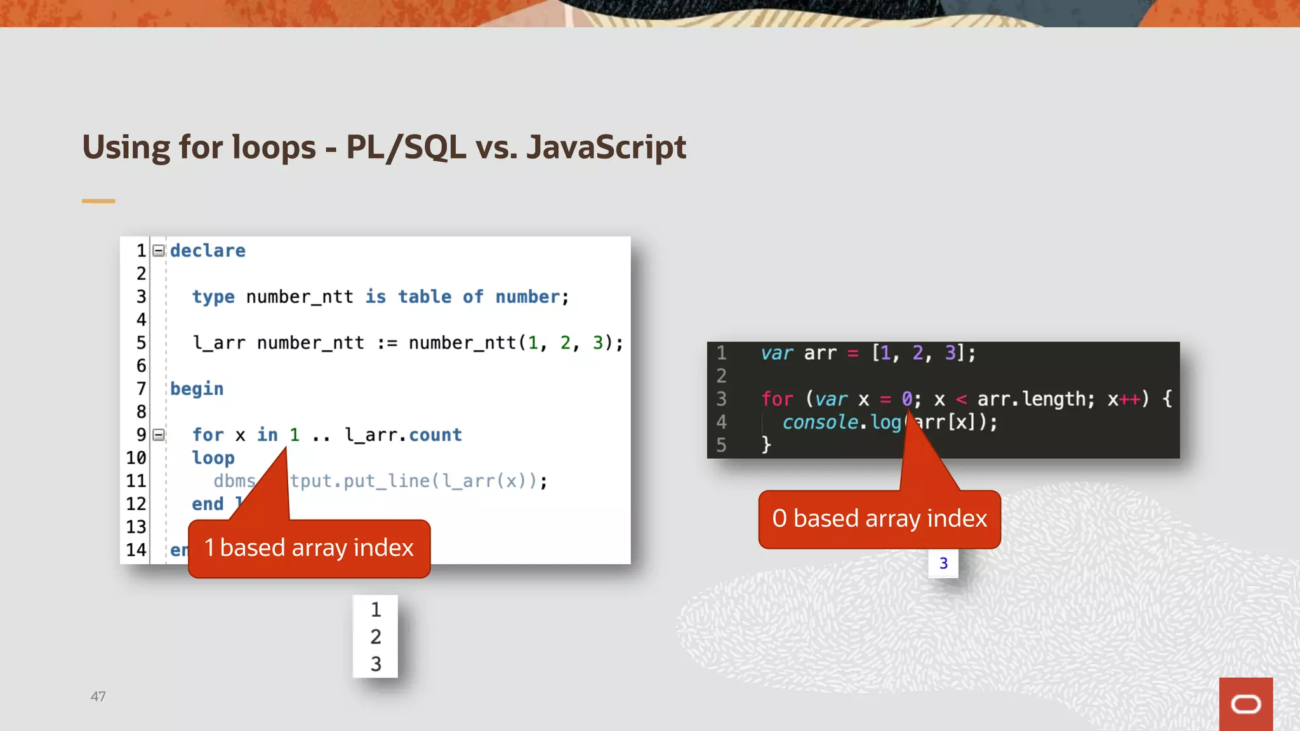Image resolution: width=1300 pixels, height=731 pixels.
Task: Click the '0 based array index' callout
Action: [x=880, y=519]
